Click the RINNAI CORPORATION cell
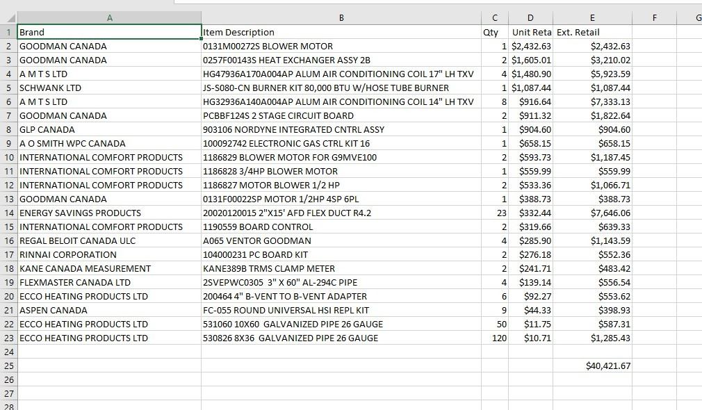 click(x=109, y=254)
